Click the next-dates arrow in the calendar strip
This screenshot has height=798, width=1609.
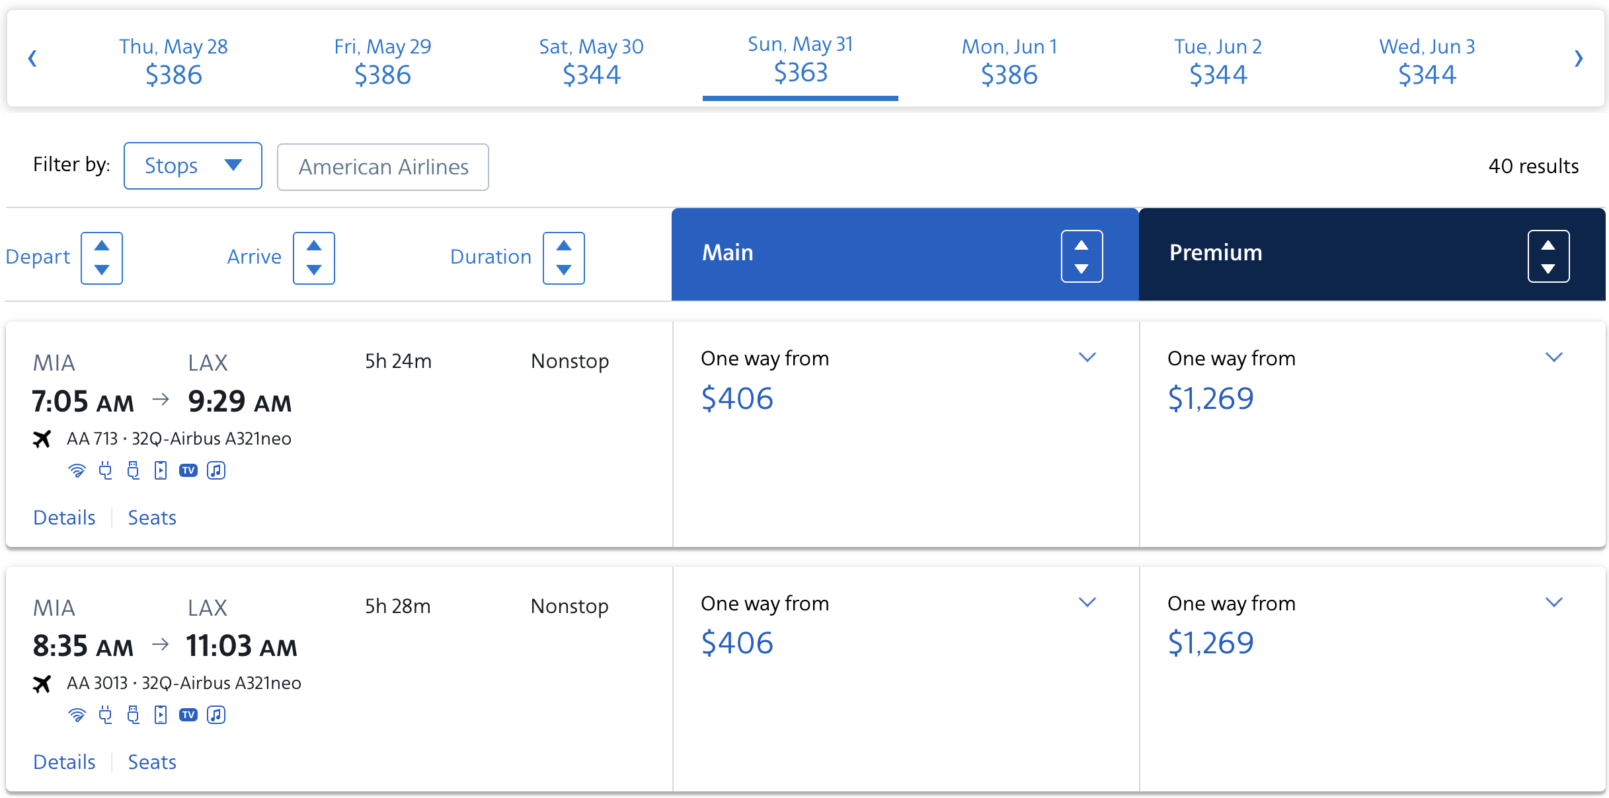pos(1580,58)
